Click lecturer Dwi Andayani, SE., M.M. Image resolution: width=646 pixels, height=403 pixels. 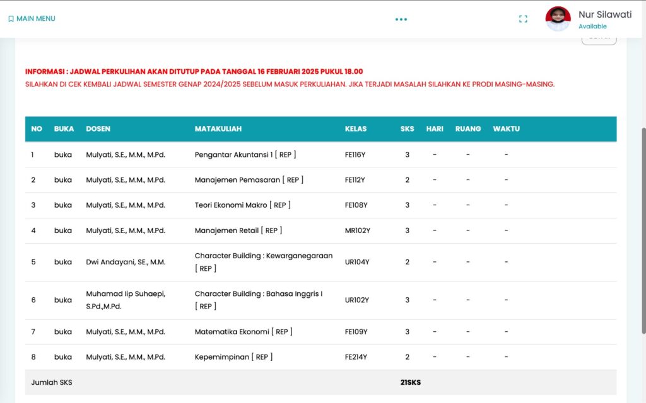(126, 262)
